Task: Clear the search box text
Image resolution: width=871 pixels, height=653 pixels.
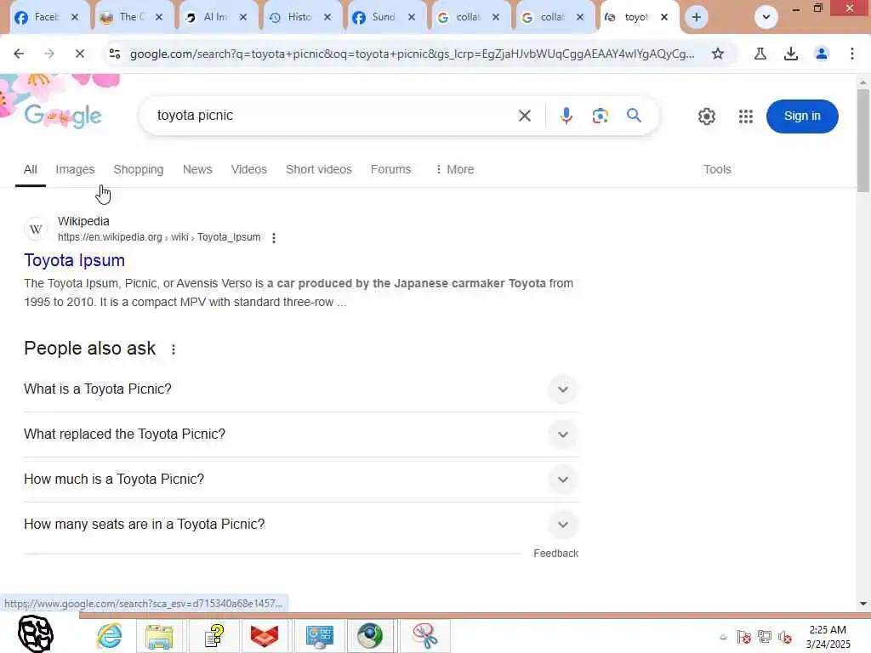Action: 524,116
